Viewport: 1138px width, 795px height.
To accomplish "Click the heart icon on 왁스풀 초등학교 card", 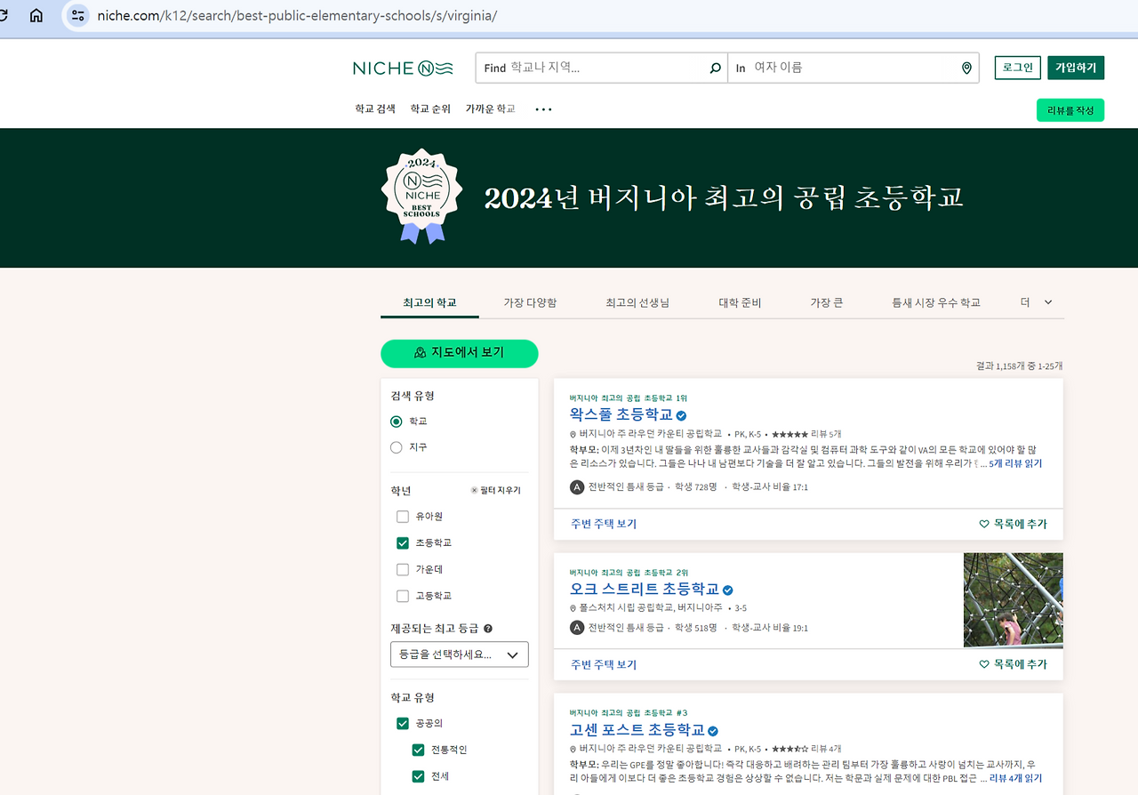I will (984, 525).
